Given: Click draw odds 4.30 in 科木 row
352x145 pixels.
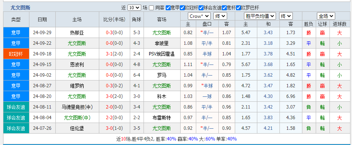Looking at the screenshot, I should point(268,96).
